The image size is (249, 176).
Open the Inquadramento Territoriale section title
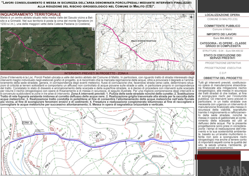tap(31, 15)
